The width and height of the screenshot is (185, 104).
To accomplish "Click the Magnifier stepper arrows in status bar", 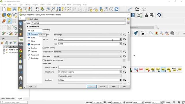I will tap(143, 102).
